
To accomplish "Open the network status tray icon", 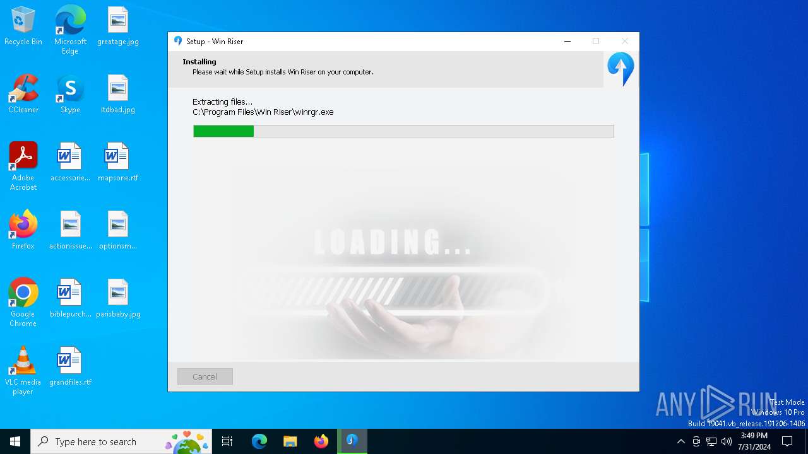I will click(x=711, y=441).
